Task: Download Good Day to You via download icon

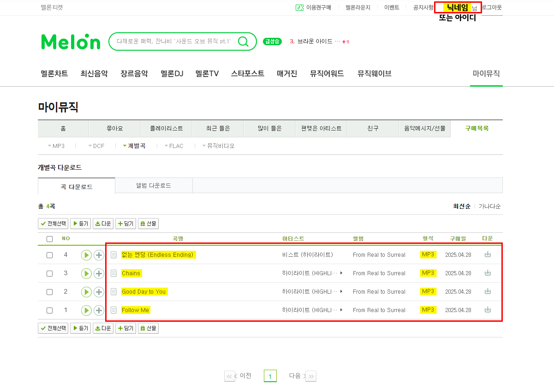Action: click(x=488, y=291)
